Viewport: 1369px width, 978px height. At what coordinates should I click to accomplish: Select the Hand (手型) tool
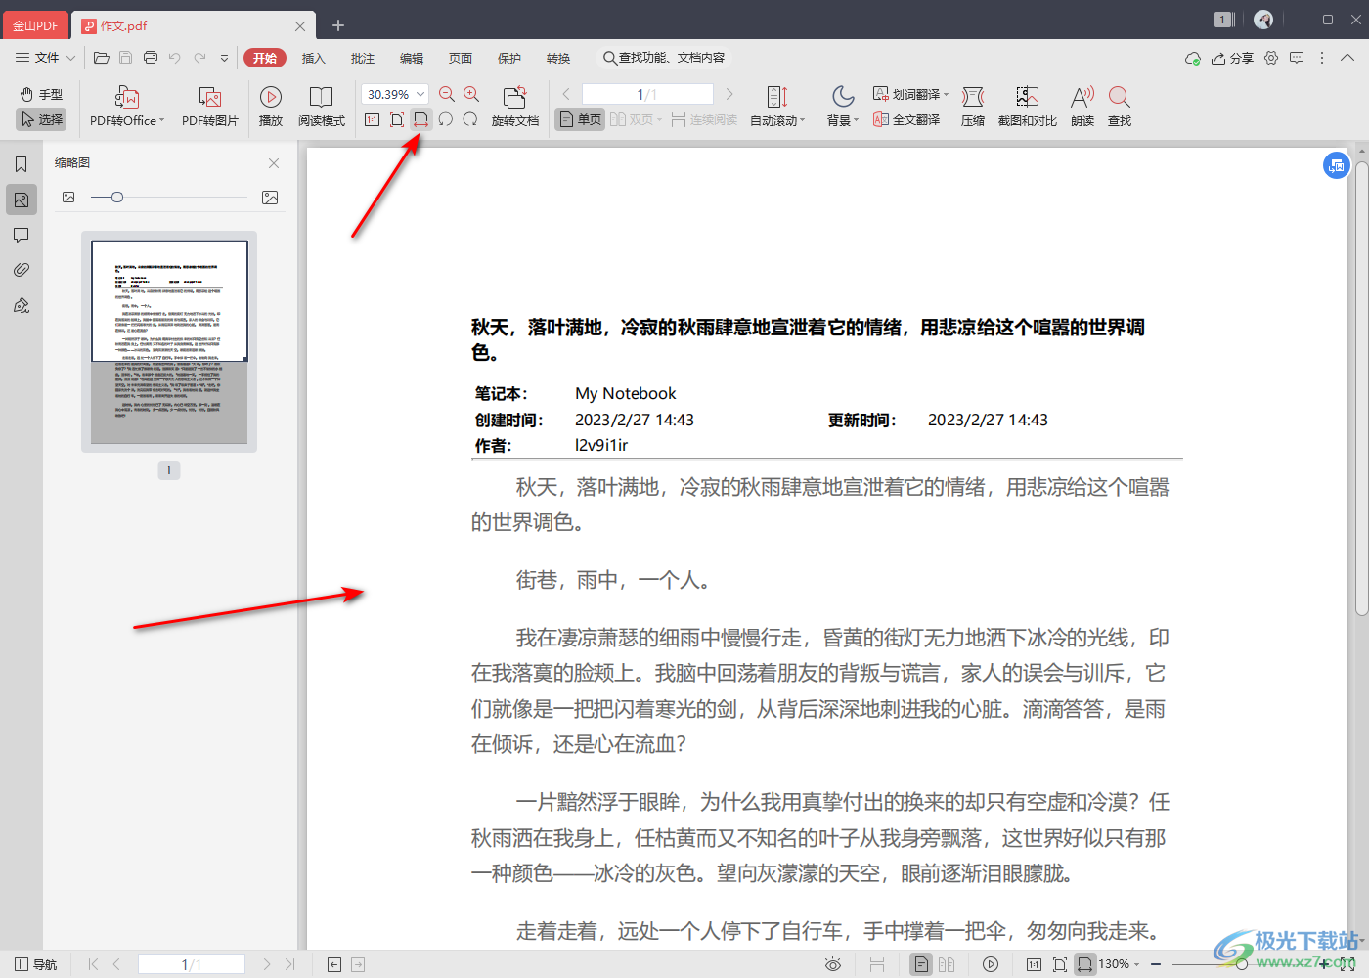point(41,94)
